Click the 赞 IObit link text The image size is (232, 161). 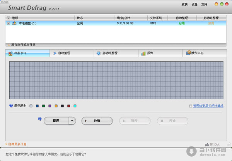[215, 144]
